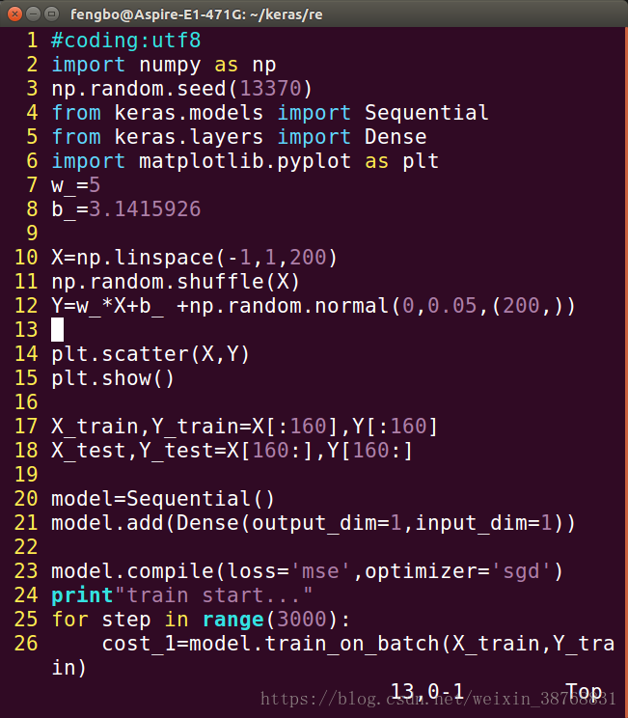This screenshot has width=628, height=718.
Task: Click the vim scroll position indicator Top
Action: [x=584, y=691]
